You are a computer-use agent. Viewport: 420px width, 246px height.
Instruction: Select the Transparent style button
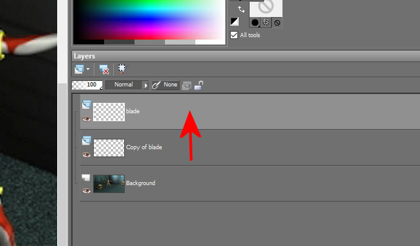click(277, 23)
